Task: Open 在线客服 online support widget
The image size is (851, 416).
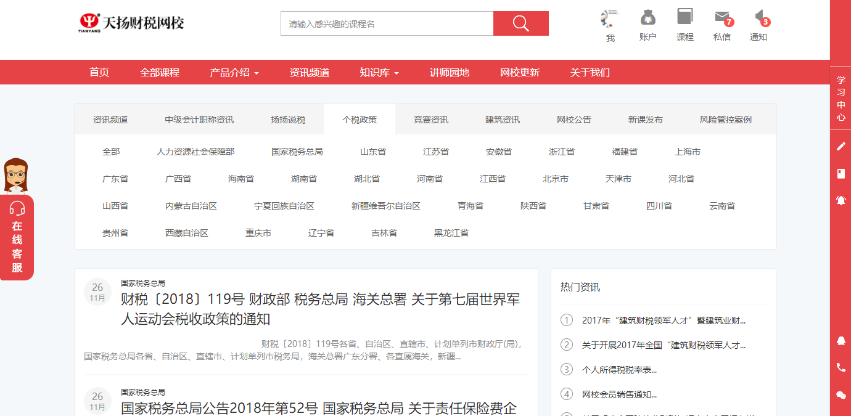Action: (17, 237)
